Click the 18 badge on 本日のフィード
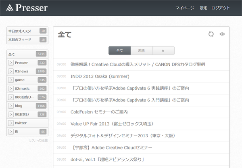Image resolution: width=242 pixels, height=168 pixels. [x=43, y=40]
